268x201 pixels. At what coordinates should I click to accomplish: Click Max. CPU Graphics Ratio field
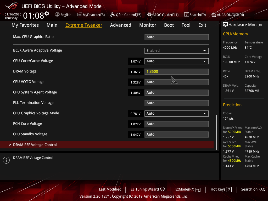click(177, 37)
